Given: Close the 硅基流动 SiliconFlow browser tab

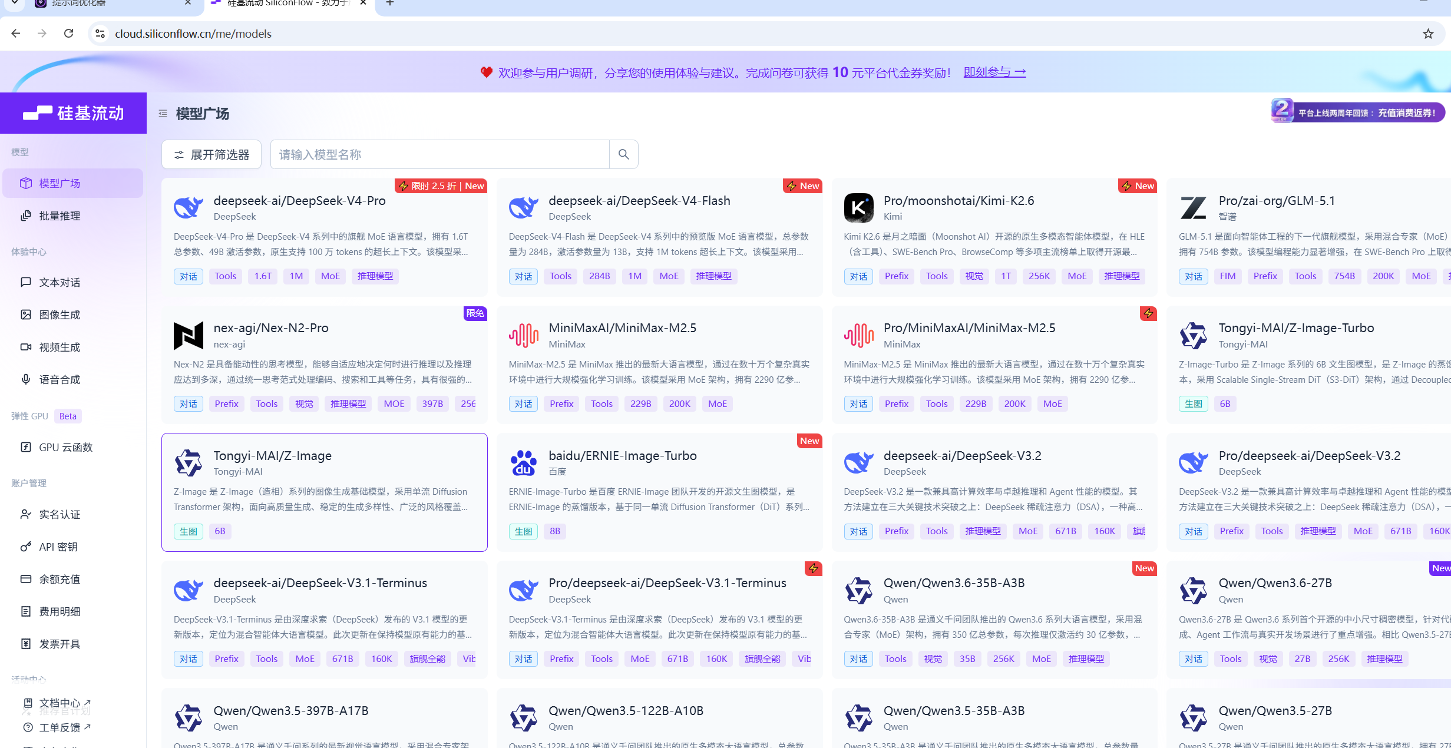Looking at the screenshot, I should pos(363,3).
